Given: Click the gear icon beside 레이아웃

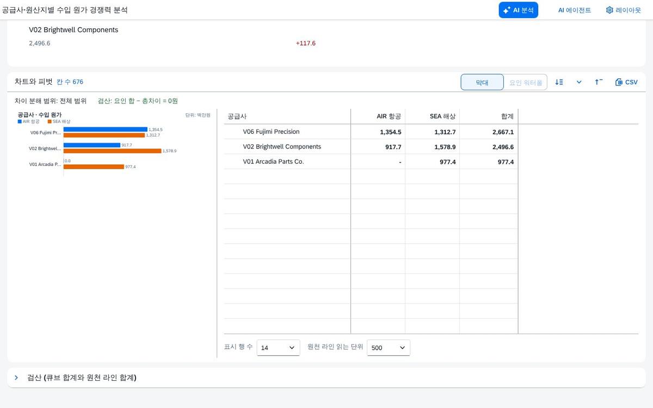Looking at the screenshot, I should (x=609, y=10).
